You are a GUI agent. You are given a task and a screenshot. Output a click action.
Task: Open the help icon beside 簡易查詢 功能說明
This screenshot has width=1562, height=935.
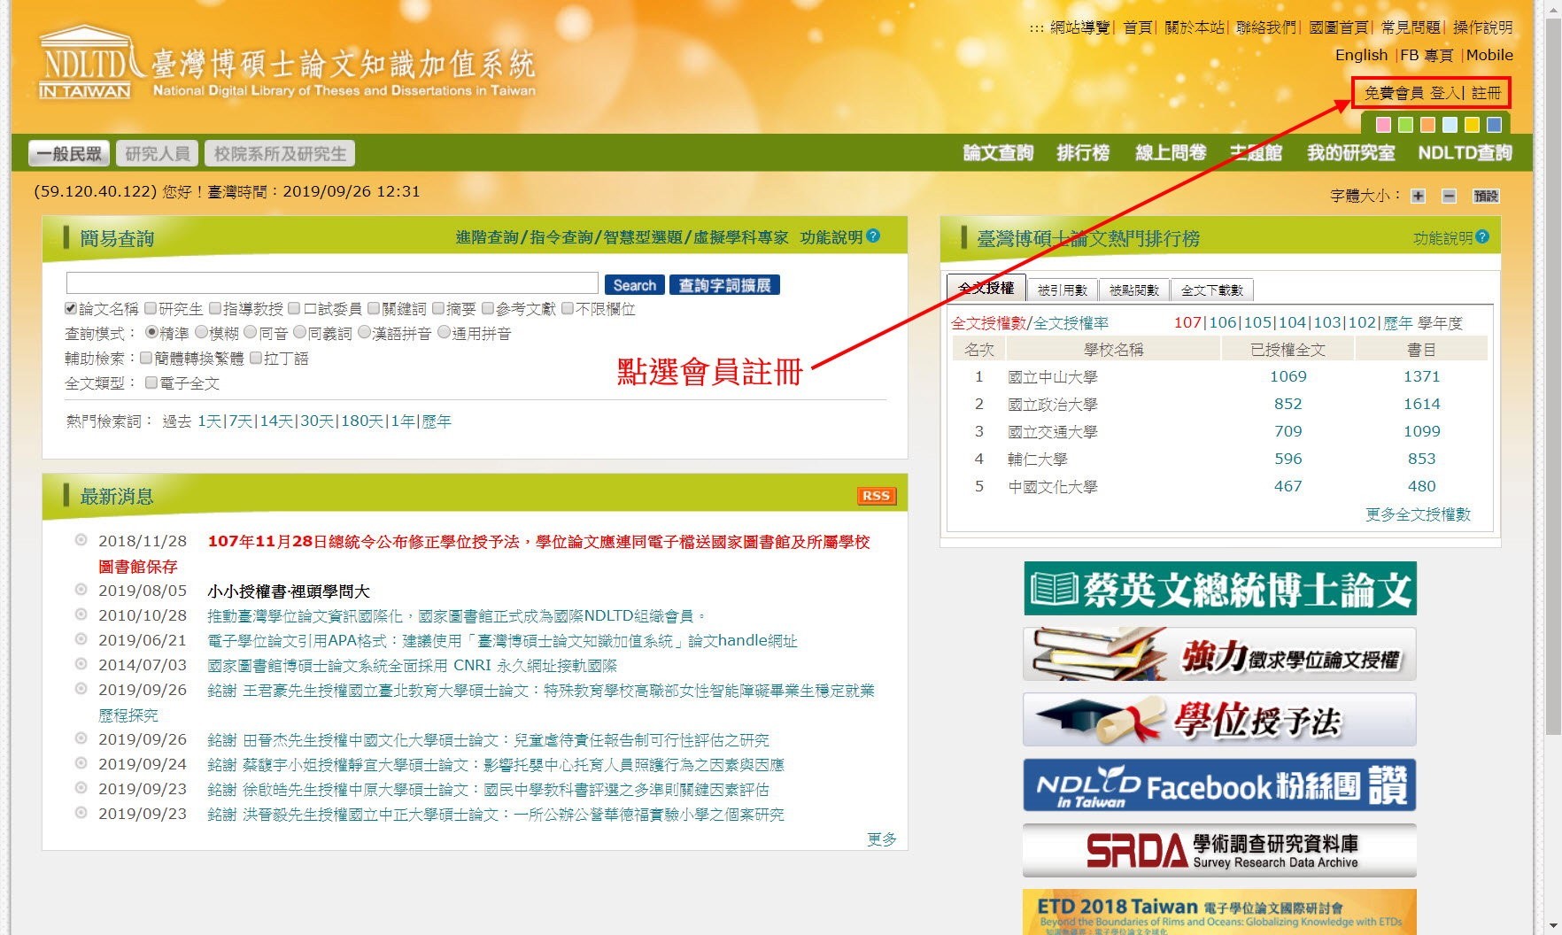[x=873, y=236]
